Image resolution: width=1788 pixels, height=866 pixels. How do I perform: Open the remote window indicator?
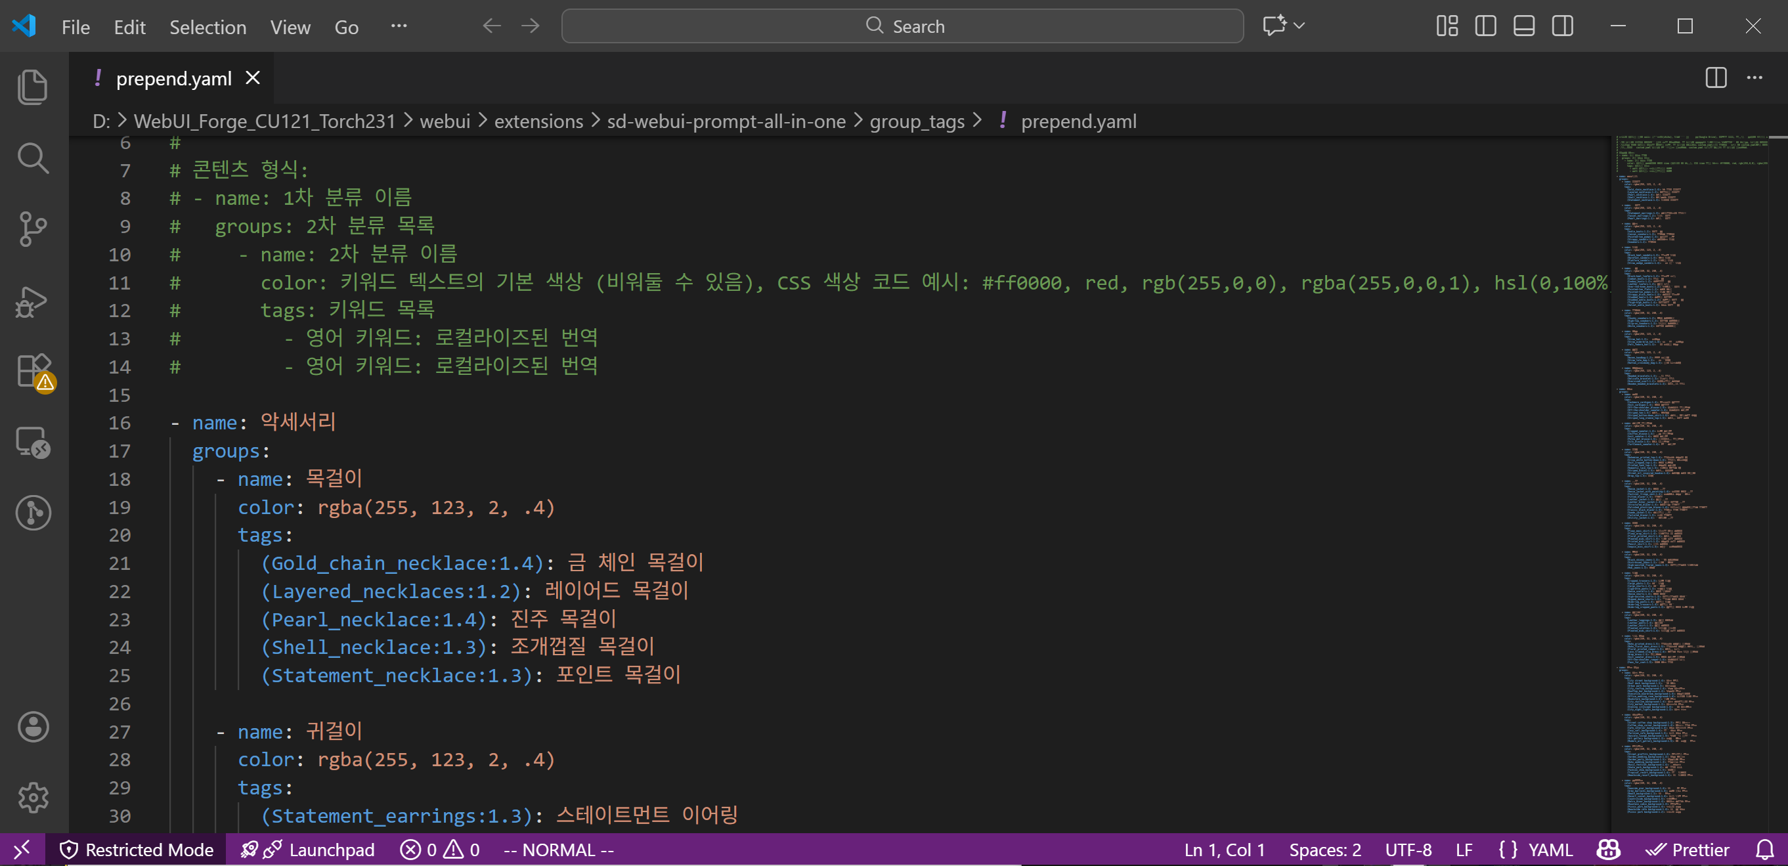[x=22, y=850]
